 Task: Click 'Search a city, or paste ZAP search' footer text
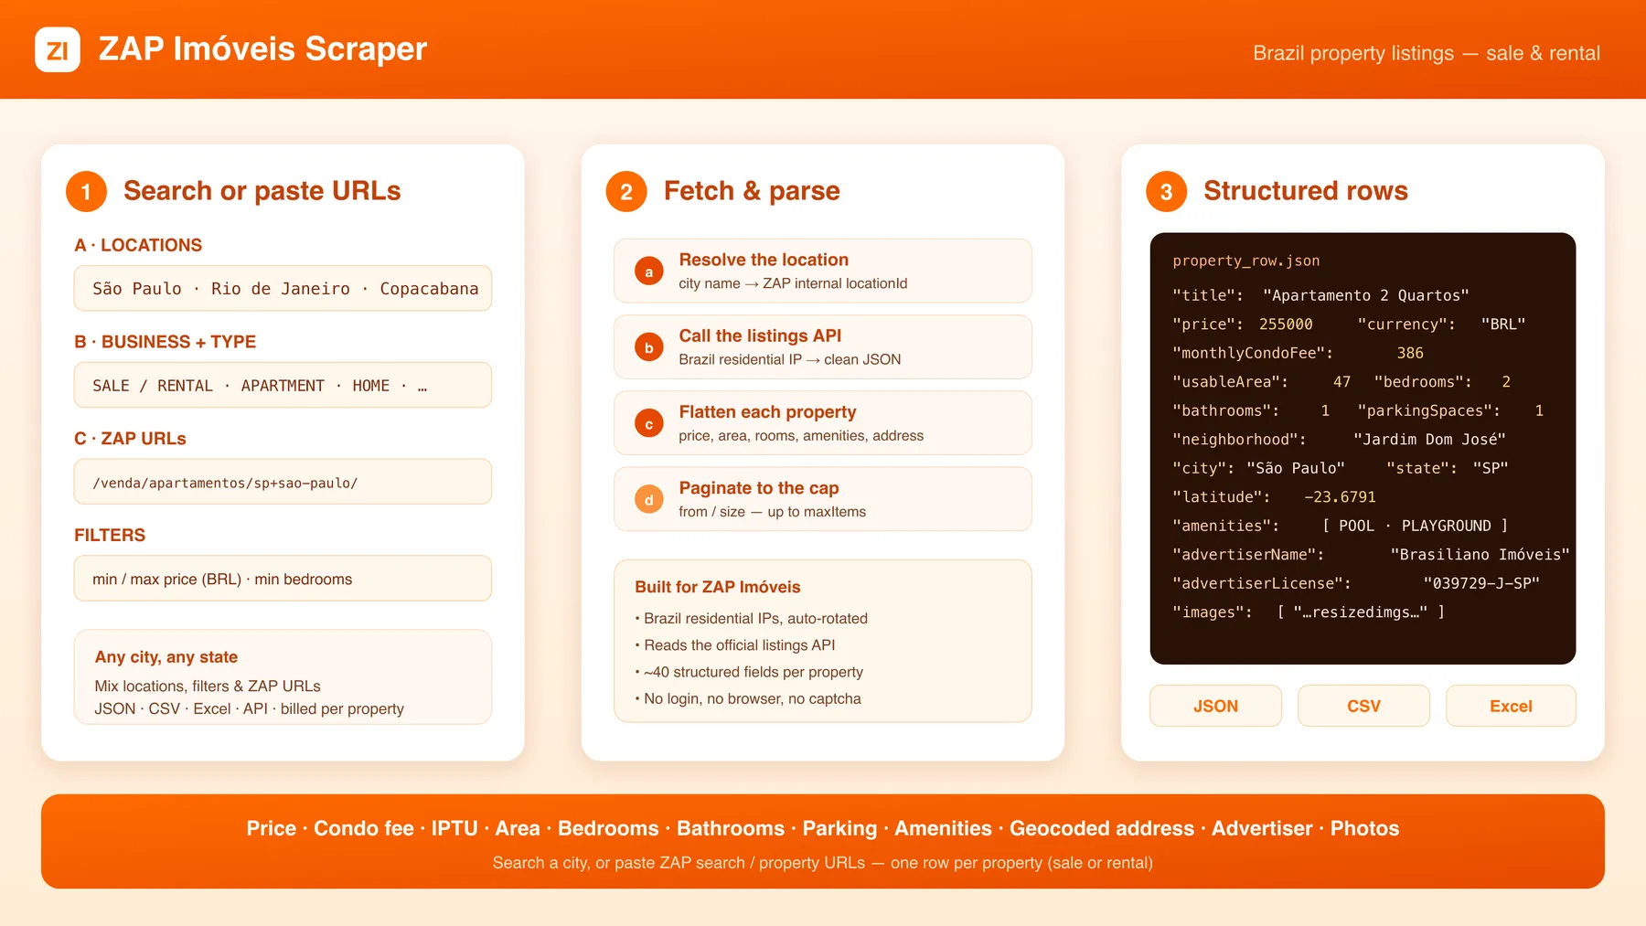(x=823, y=863)
